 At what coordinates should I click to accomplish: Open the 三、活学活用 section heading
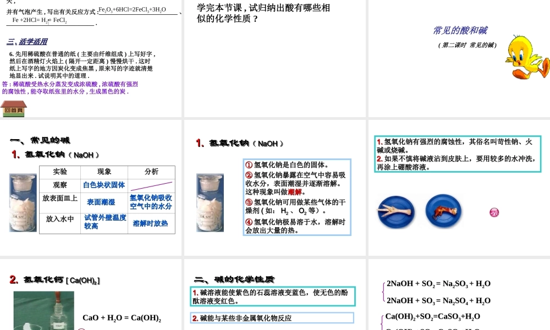pos(28,41)
